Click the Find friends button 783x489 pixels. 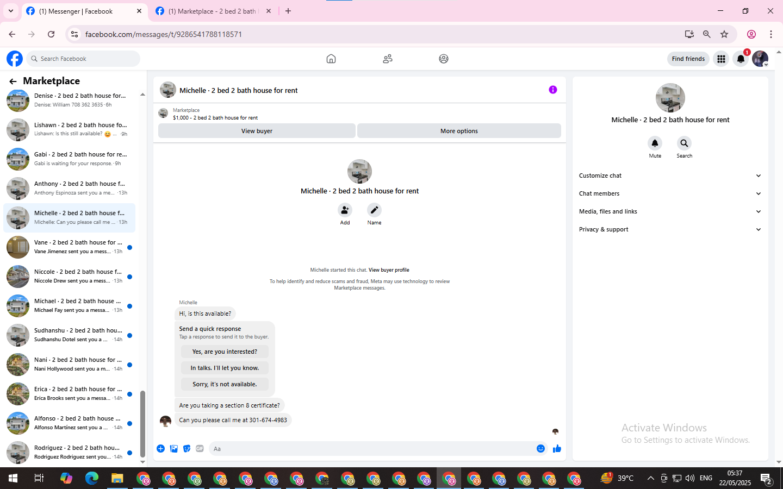688,59
